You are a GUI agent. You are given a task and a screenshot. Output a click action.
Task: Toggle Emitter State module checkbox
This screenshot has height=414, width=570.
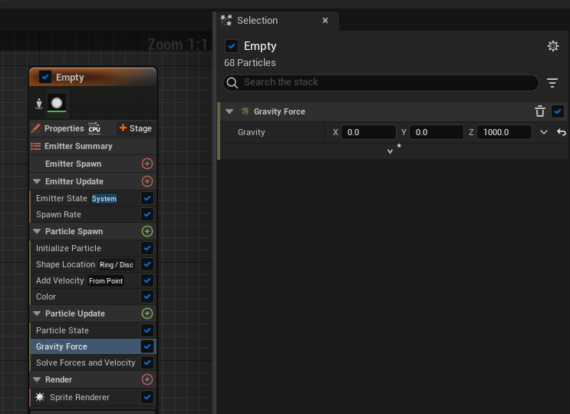pos(147,198)
